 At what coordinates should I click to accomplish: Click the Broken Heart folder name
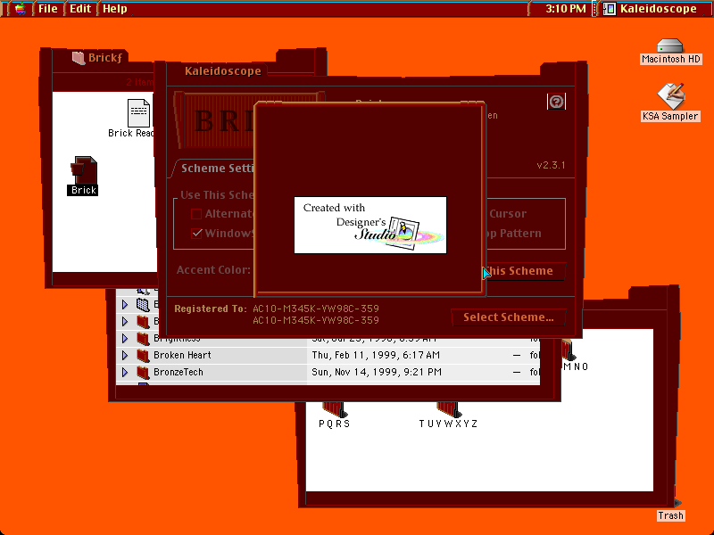tap(182, 355)
